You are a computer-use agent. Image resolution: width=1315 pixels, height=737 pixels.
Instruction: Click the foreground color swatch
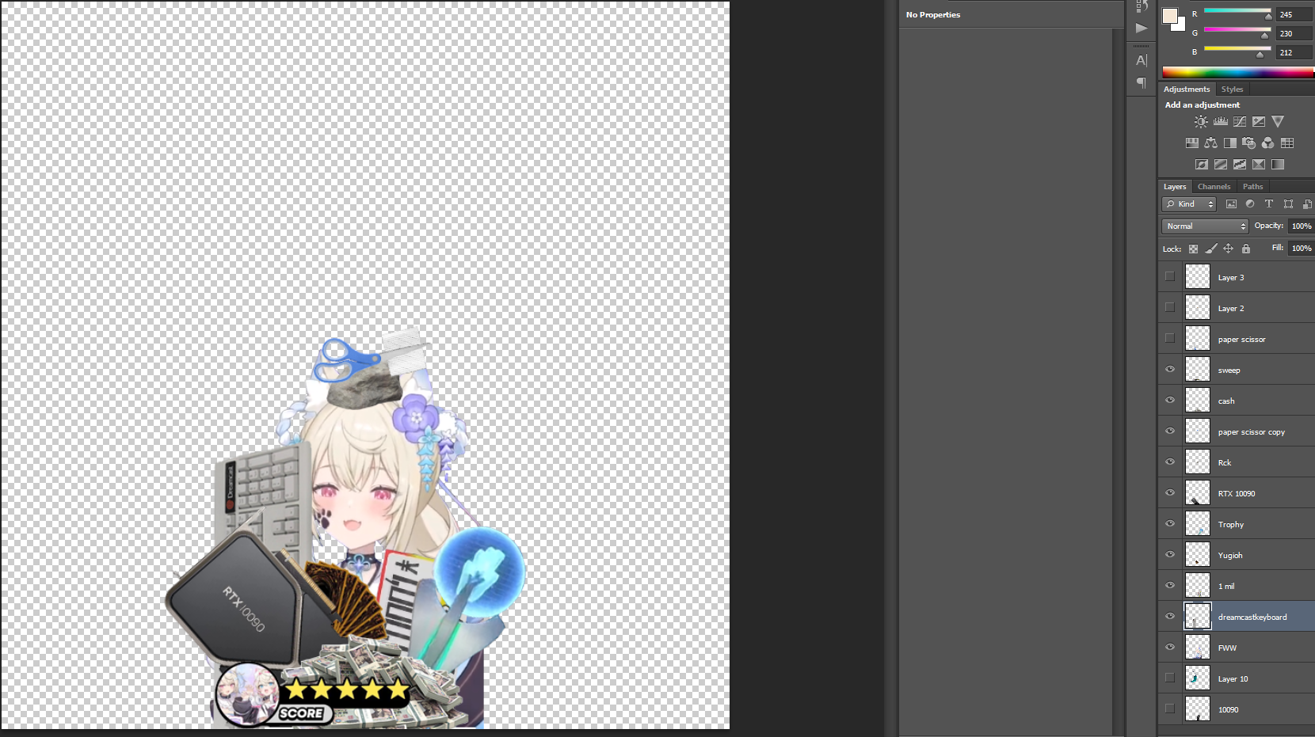[1170, 15]
